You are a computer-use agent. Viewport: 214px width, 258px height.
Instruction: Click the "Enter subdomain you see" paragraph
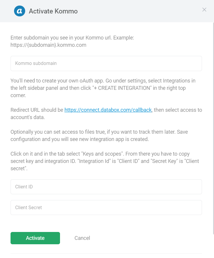click(x=72, y=41)
